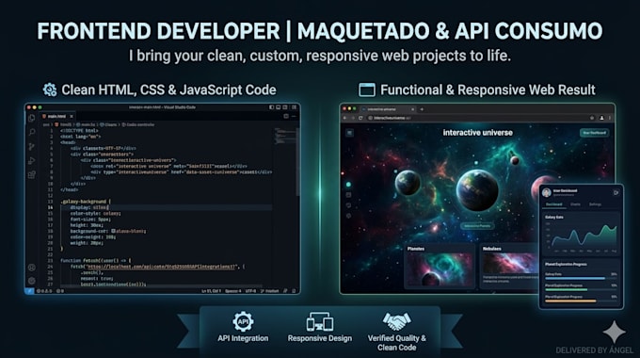Click the gear icon beside Clean HTML heading

pyautogui.click(x=50, y=89)
